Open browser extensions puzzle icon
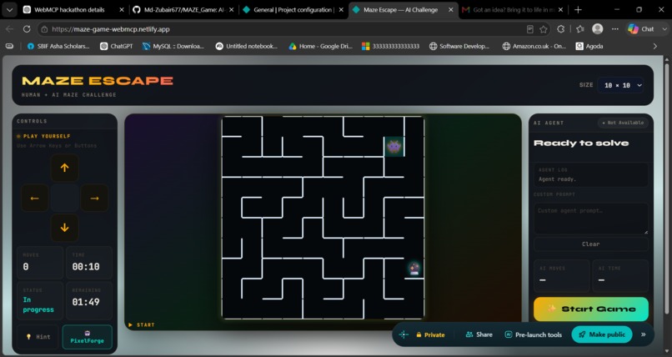The height and width of the screenshot is (357, 672). point(560,29)
